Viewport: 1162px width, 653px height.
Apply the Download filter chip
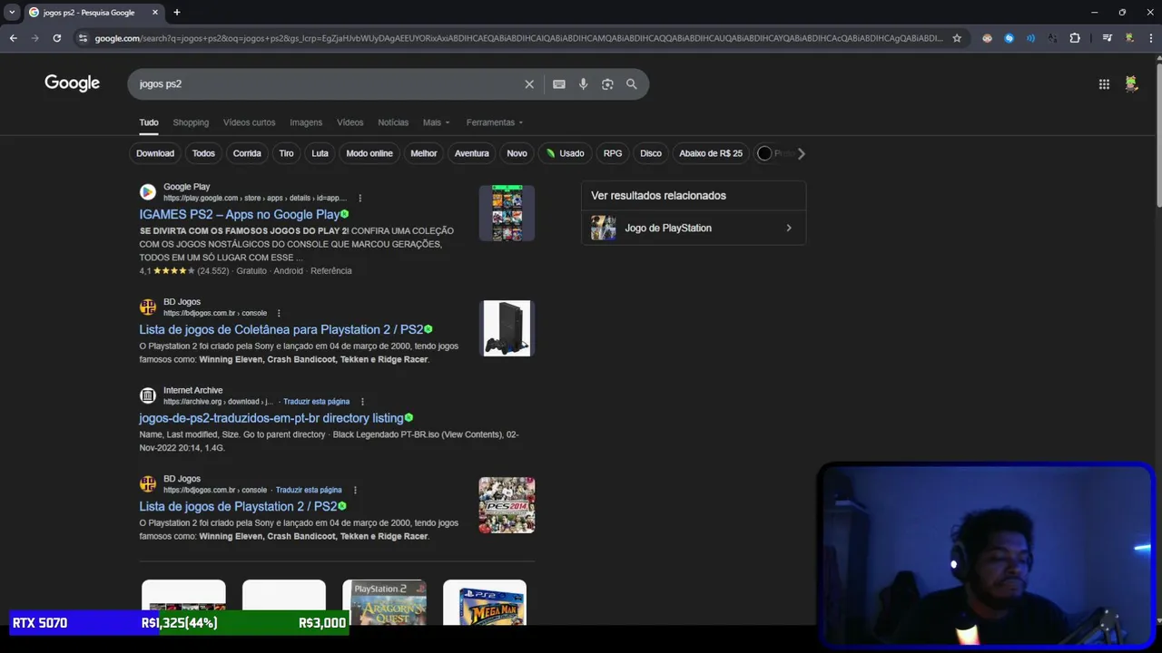tap(155, 153)
